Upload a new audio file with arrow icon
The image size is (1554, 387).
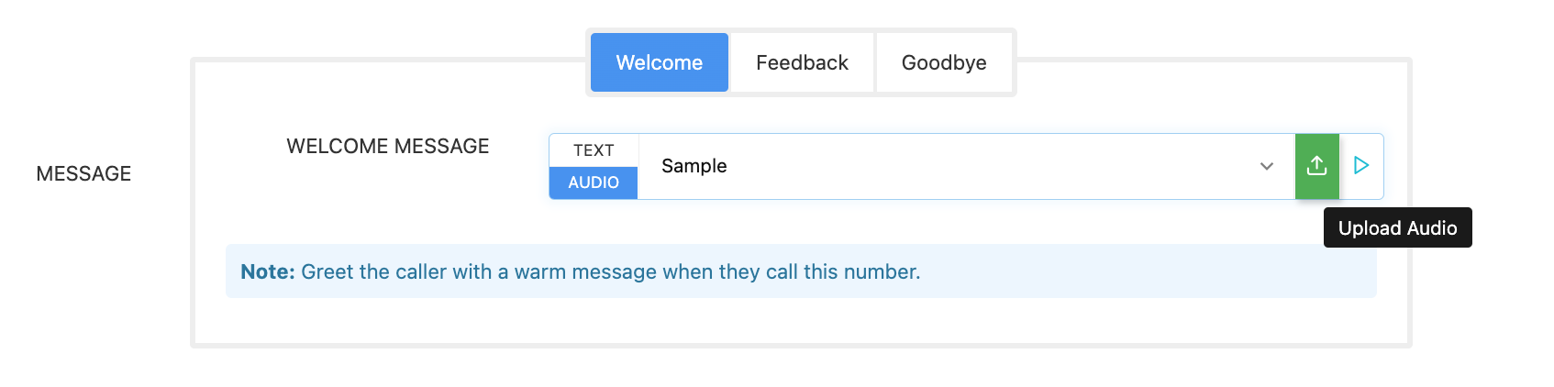pos(1316,166)
